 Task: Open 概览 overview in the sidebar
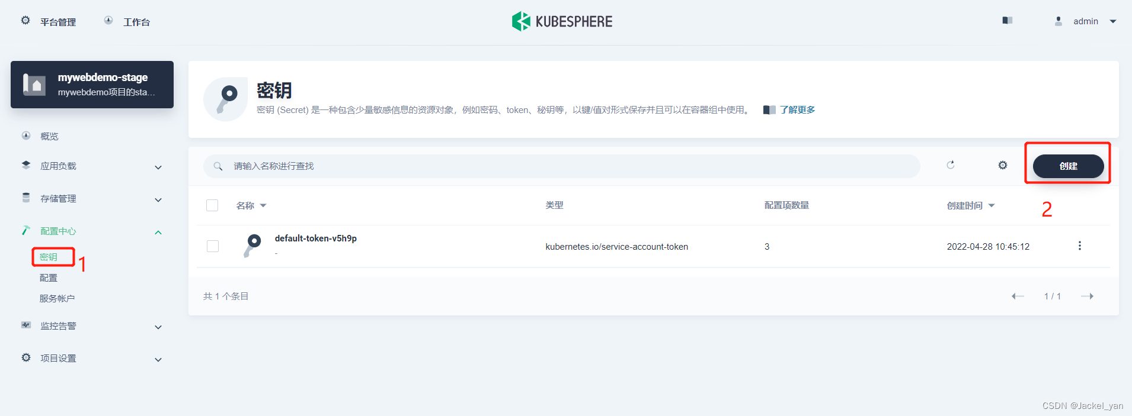[x=49, y=136]
